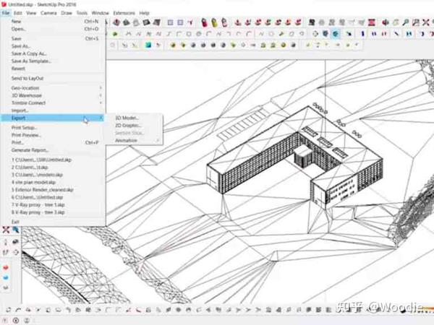Screen dimensions: 434x325
Task: Click the person icon in status bar
Action: pyautogui.click(x=27, y=320)
